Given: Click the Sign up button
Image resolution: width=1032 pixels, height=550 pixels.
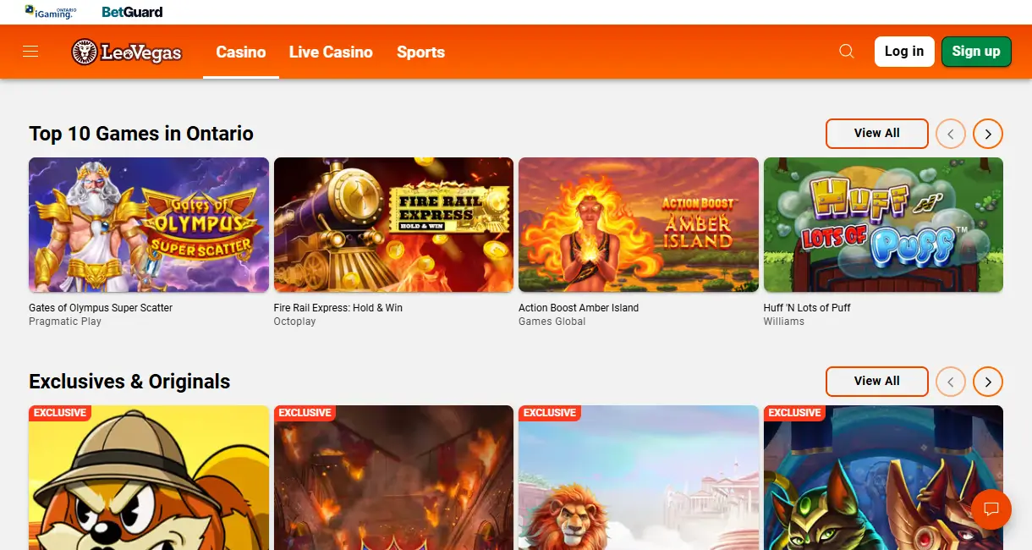Looking at the screenshot, I should pos(976,51).
